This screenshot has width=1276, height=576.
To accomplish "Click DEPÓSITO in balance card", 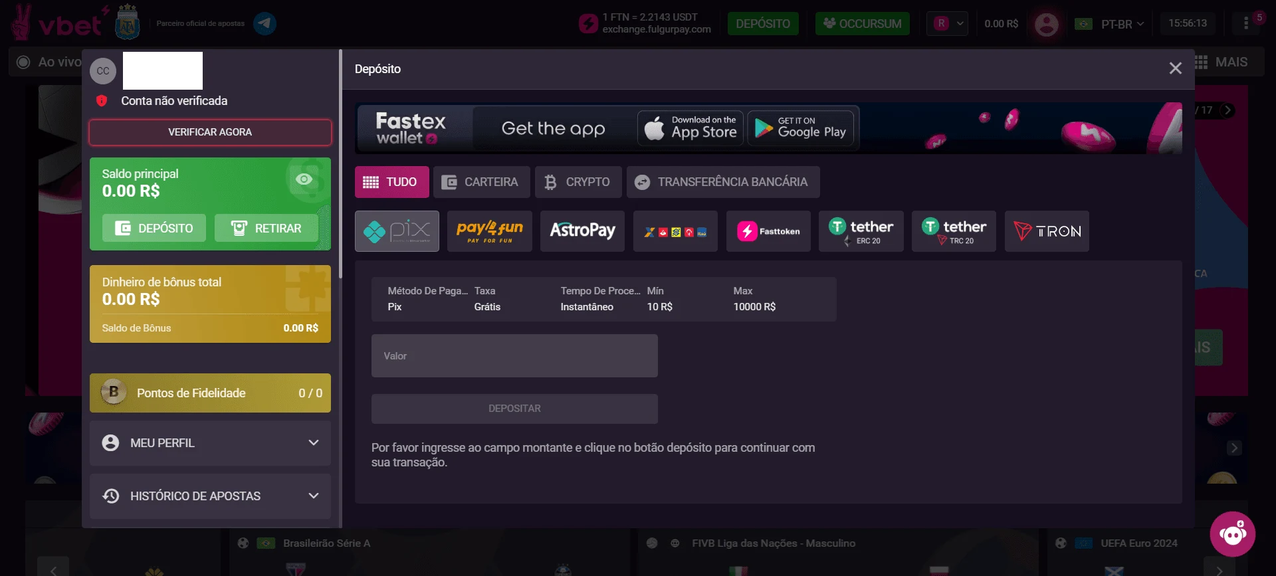I will (154, 228).
